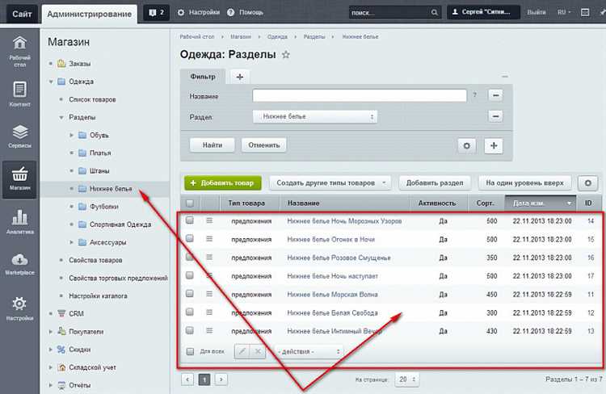Open the Настройки gear in the sidebar
Screen dimensions: 606x394
(19, 308)
